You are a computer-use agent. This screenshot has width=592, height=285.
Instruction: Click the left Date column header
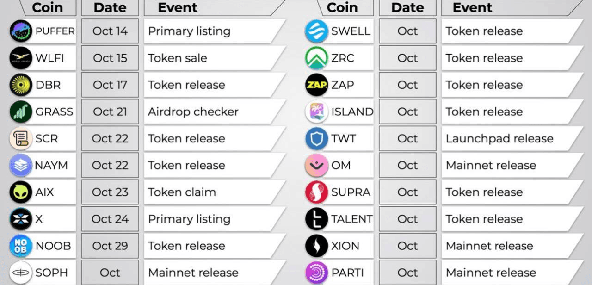pyautogui.click(x=110, y=7)
